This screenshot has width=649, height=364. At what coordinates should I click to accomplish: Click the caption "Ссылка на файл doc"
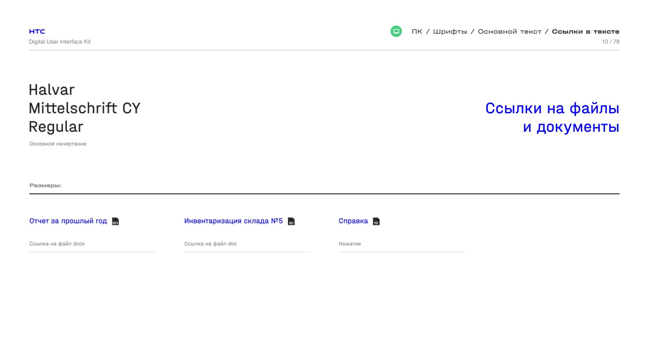tap(210, 244)
